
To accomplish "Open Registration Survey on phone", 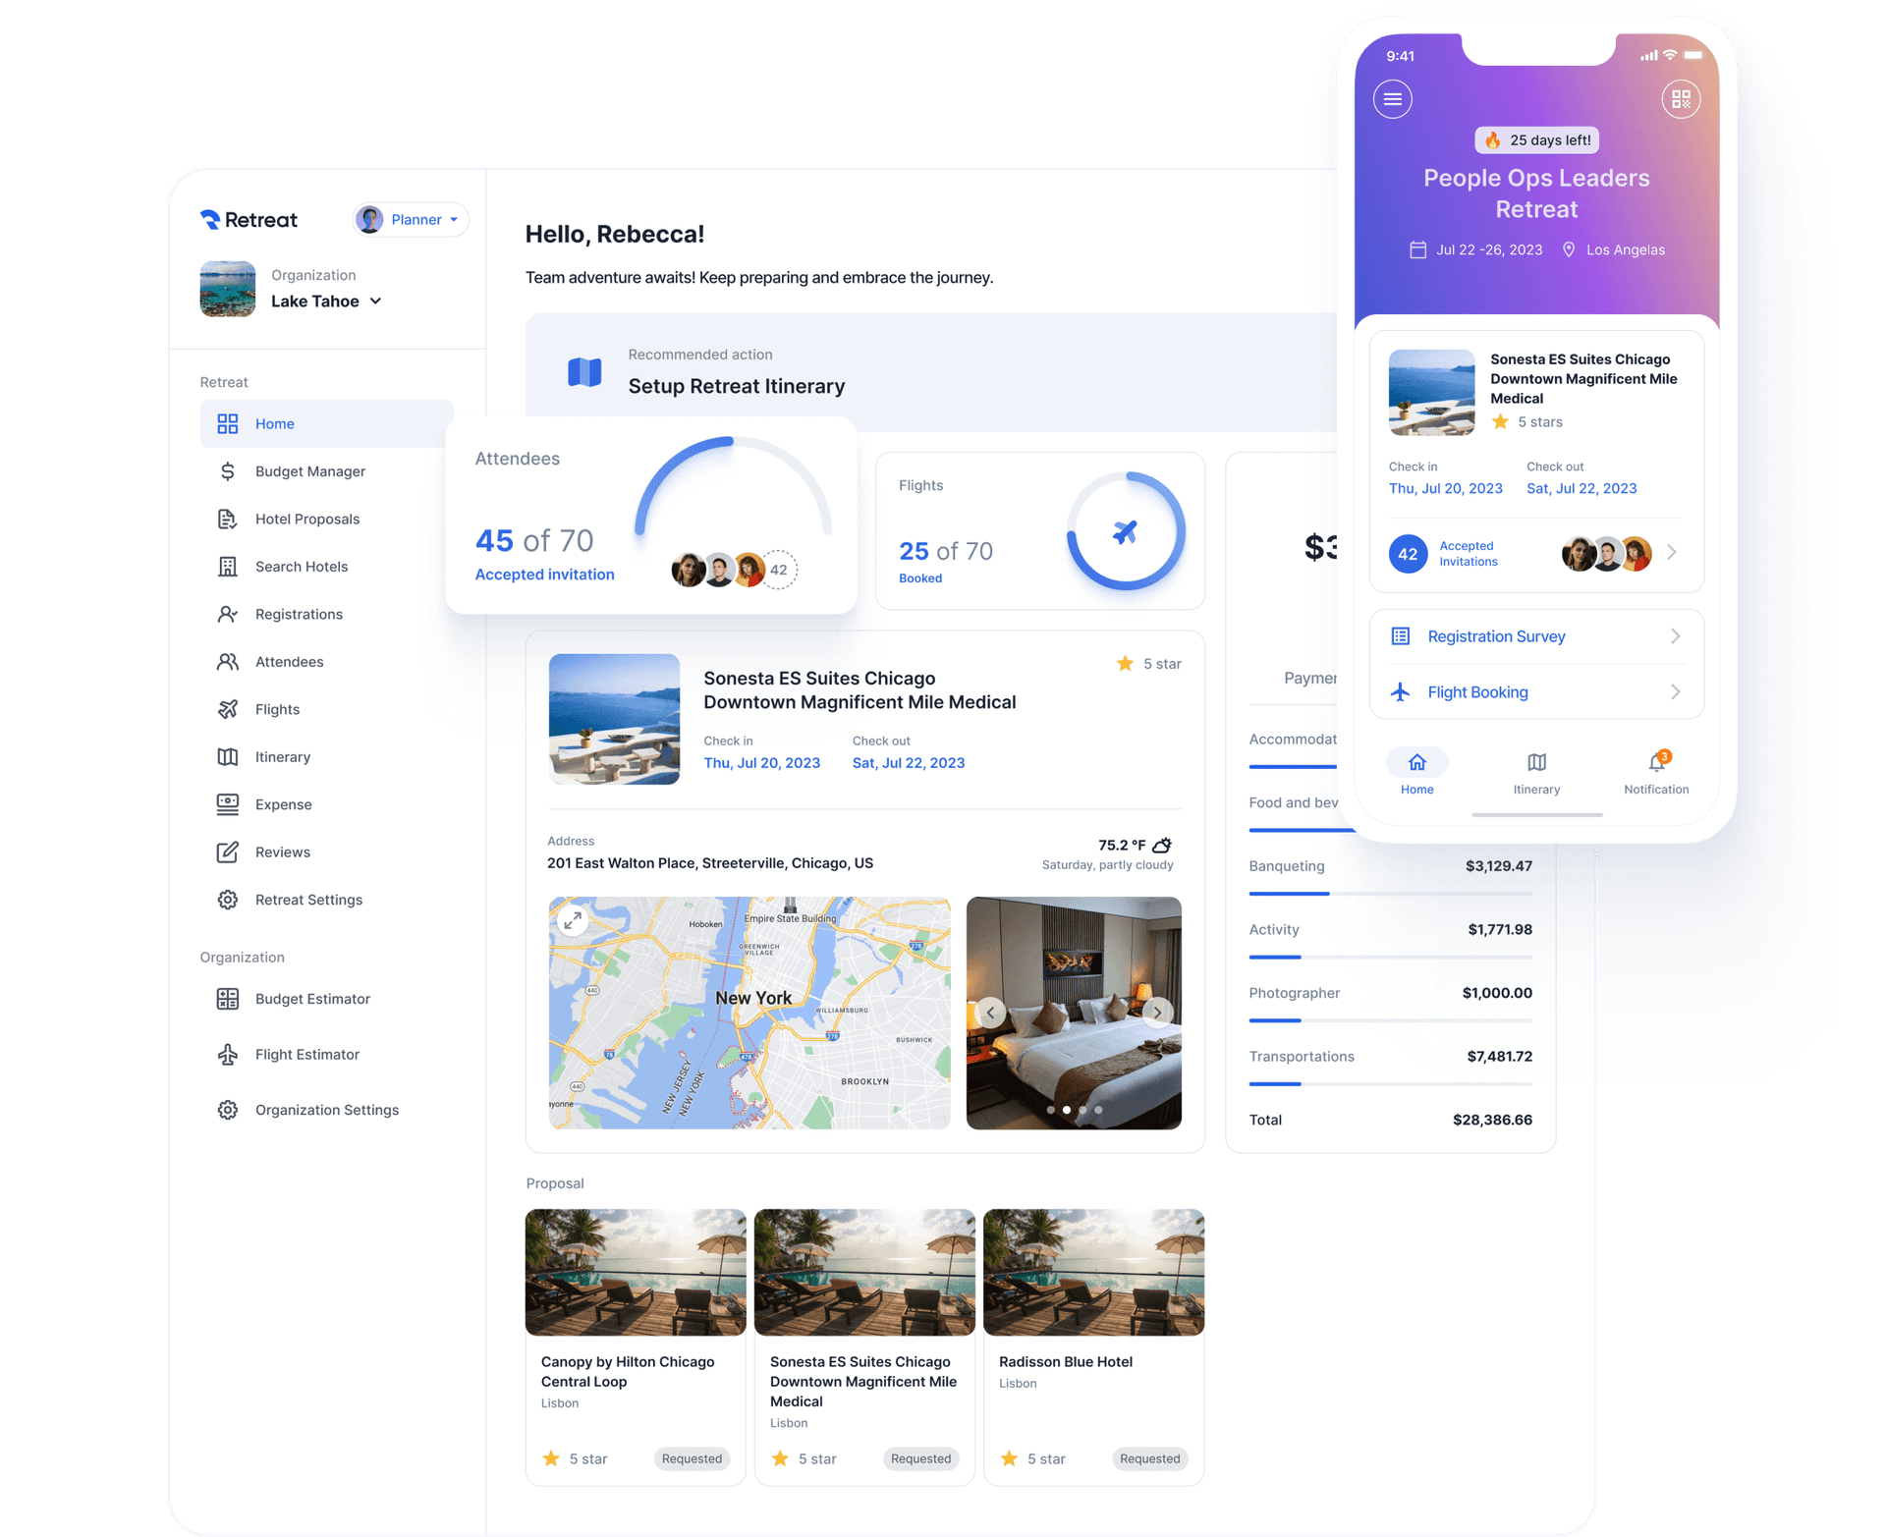I will click(1536, 636).
